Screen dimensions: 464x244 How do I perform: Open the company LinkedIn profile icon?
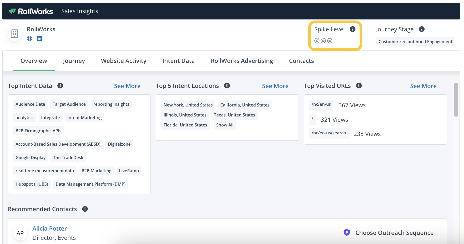(39, 38)
